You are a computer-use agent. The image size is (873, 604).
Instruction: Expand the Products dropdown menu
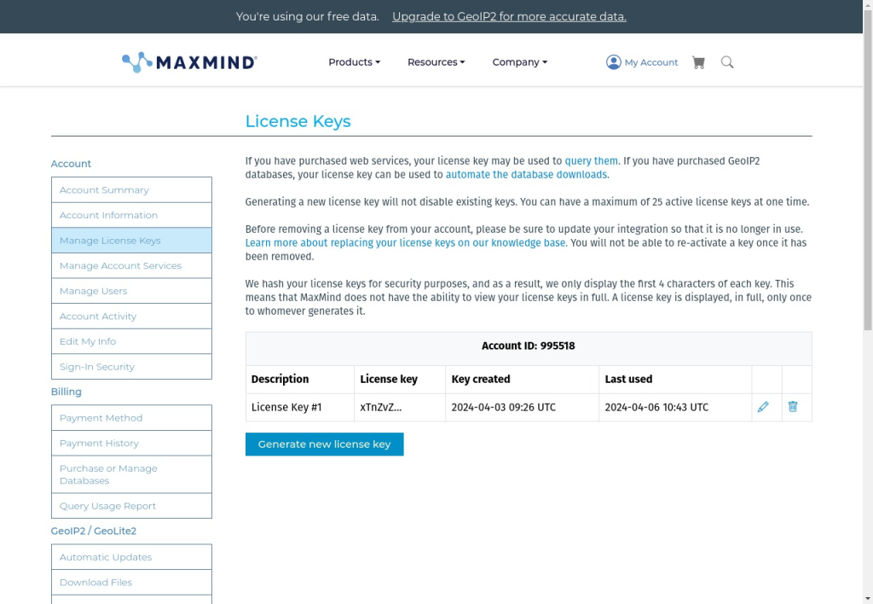click(x=354, y=62)
